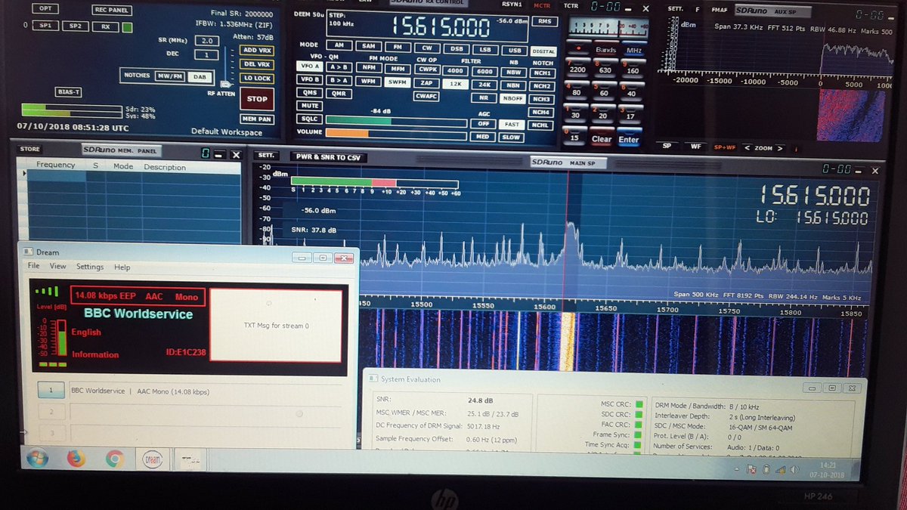Click the NCH1 notch button
This screenshot has width=907, height=510.
pyautogui.click(x=541, y=74)
